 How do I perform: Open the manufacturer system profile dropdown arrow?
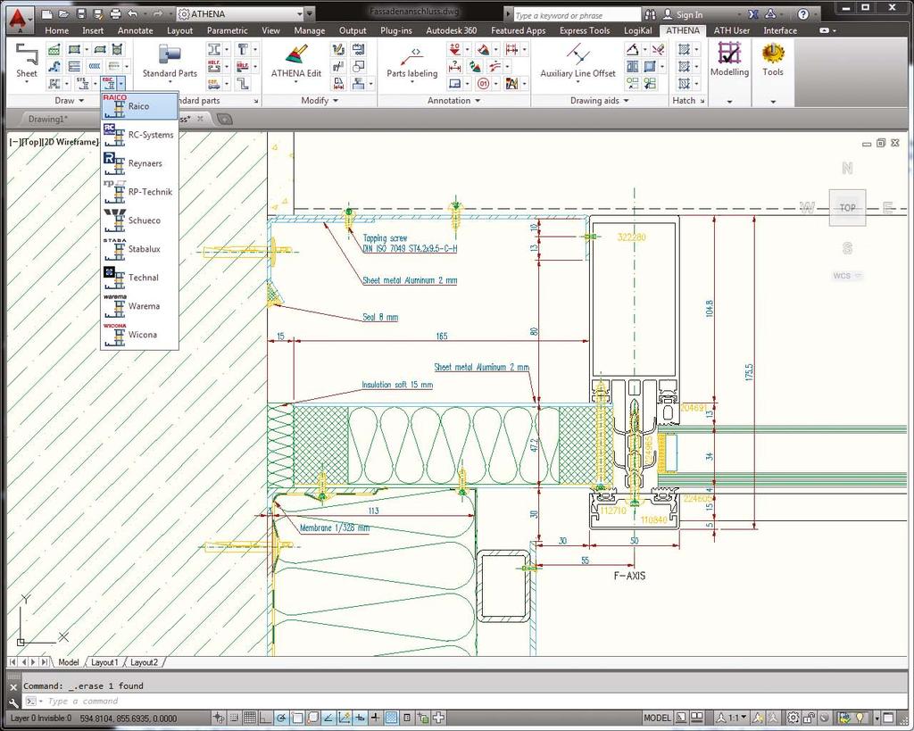click(120, 85)
